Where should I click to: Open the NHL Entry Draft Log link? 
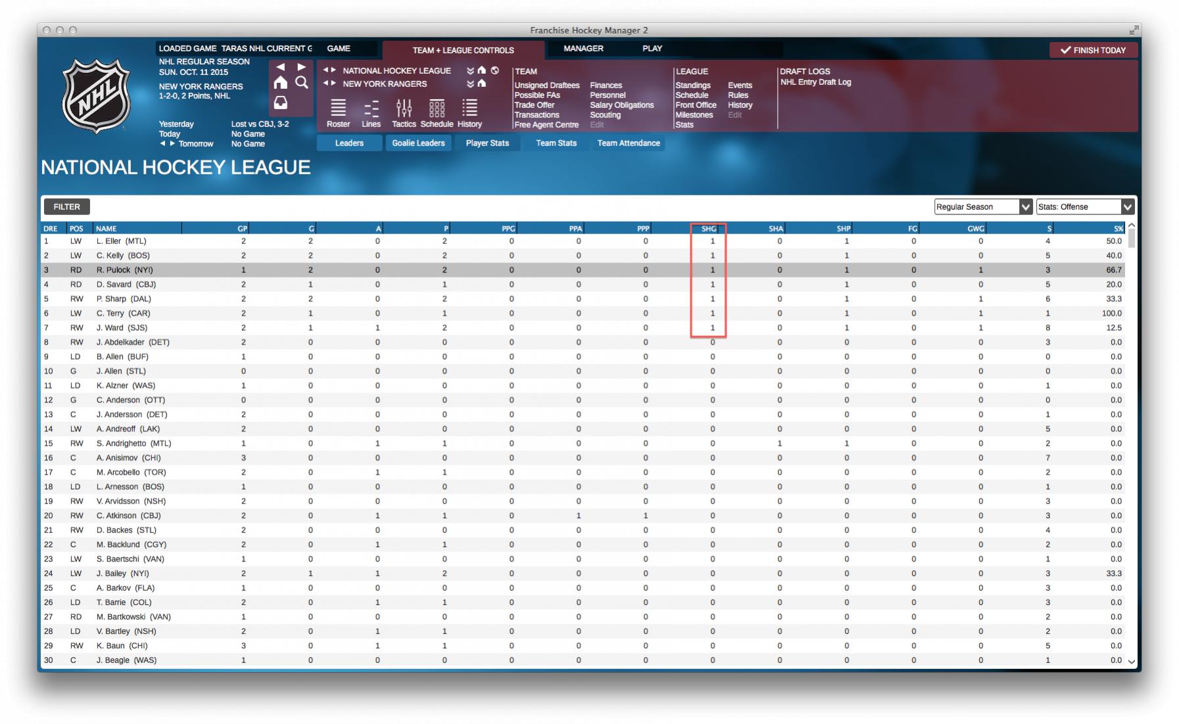(x=816, y=82)
